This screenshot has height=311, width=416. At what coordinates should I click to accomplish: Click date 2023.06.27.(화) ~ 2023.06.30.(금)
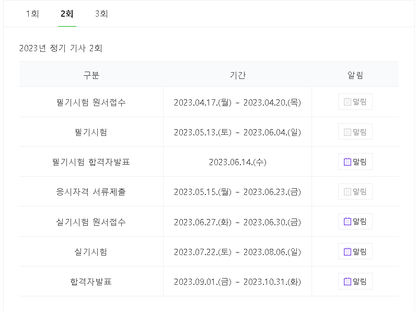tap(237, 222)
